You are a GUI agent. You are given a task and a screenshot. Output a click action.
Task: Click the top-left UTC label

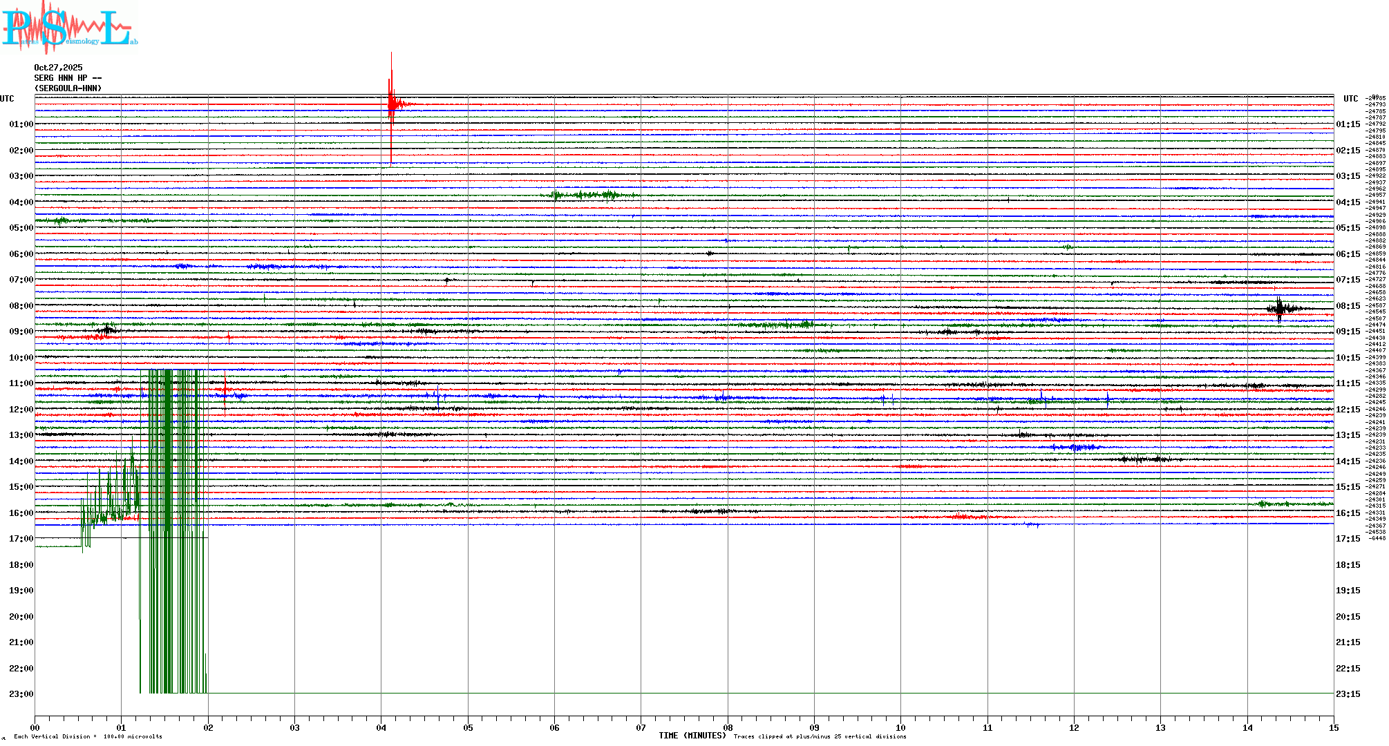tap(7, 99)
